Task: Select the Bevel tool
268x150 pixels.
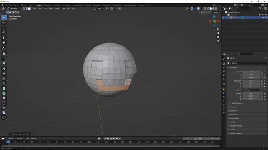Action: pos(4,74)
